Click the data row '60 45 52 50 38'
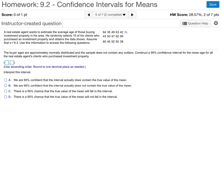221x176 pixels. pos(113,41)
